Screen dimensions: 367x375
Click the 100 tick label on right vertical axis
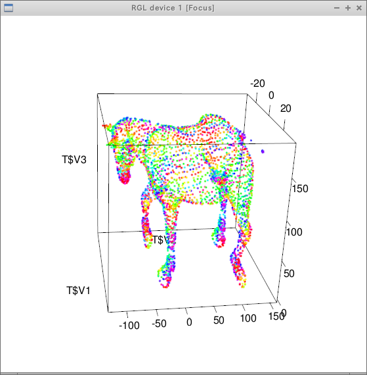[294, 232]
